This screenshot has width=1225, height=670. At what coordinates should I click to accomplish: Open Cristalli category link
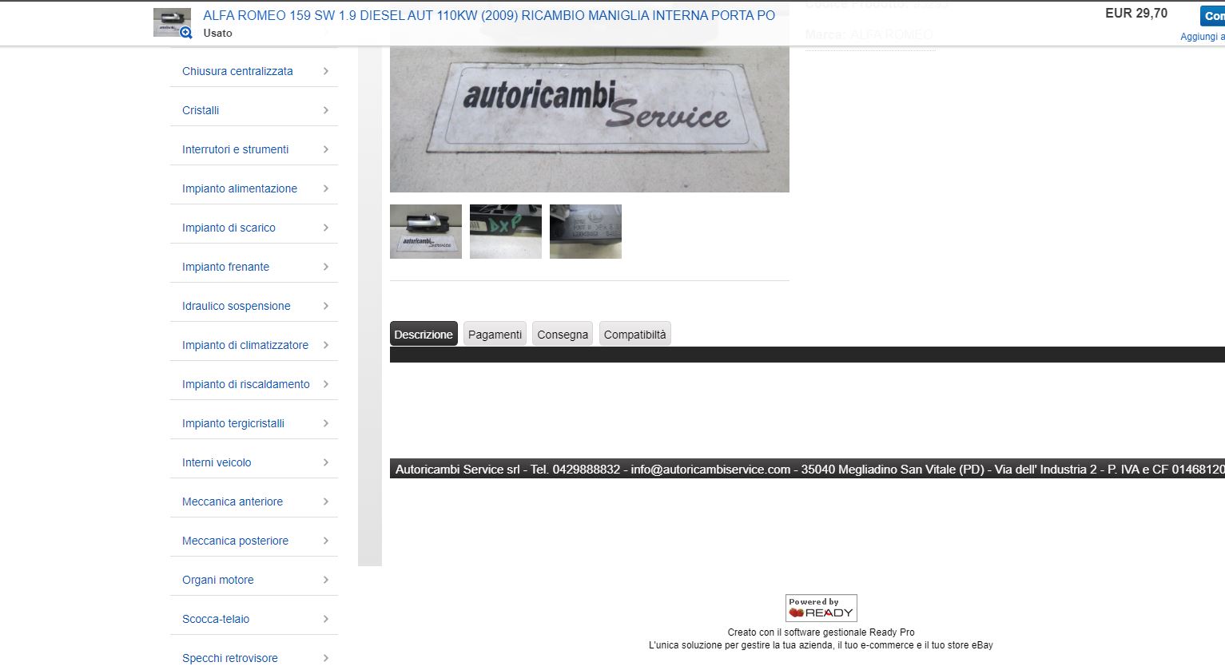coord(201,110)
